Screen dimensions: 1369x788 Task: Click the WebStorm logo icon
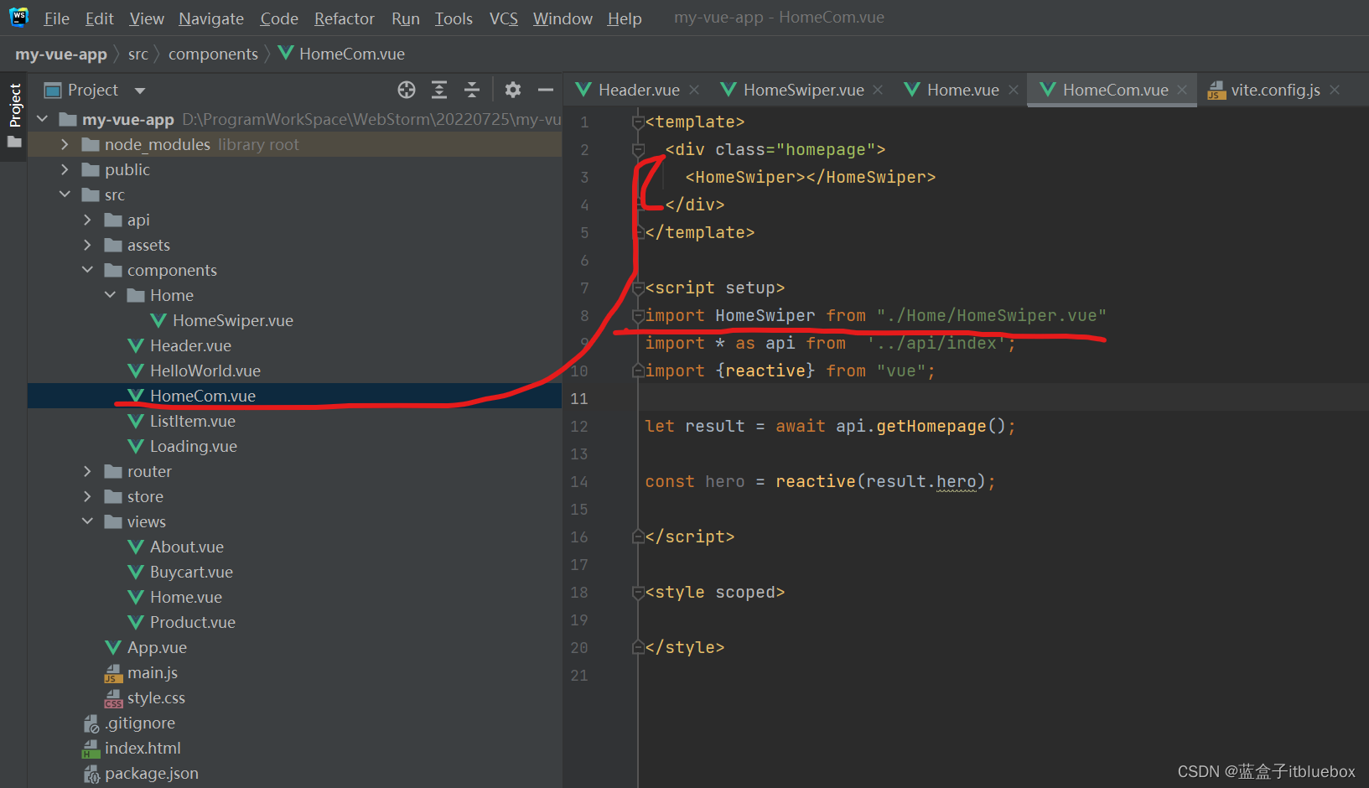coord(18,17)
